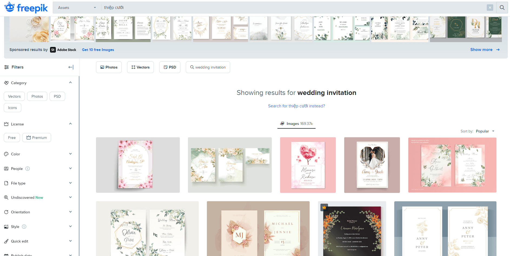Collapse the Filters sidebar with the arrow icon
Viewport: 510px width, 256px height.
[x=71, y=67]
